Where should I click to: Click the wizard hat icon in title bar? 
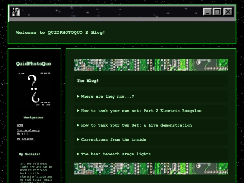pos(16,12)
